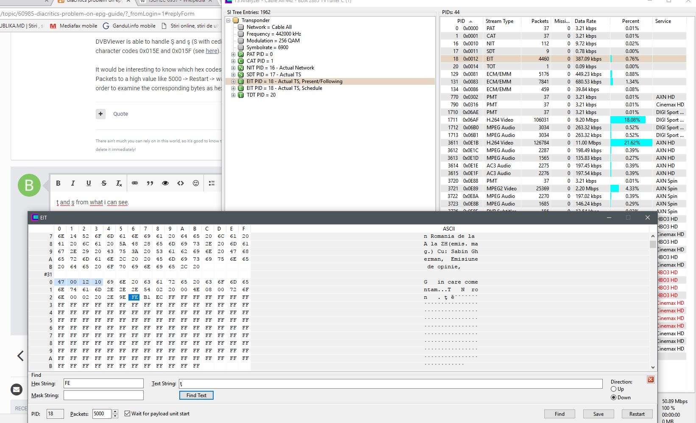The image size is (696, 423).
Task: Expand the EIT Schedule tree node
Action: pyautogui.click(x=233, y=88)
